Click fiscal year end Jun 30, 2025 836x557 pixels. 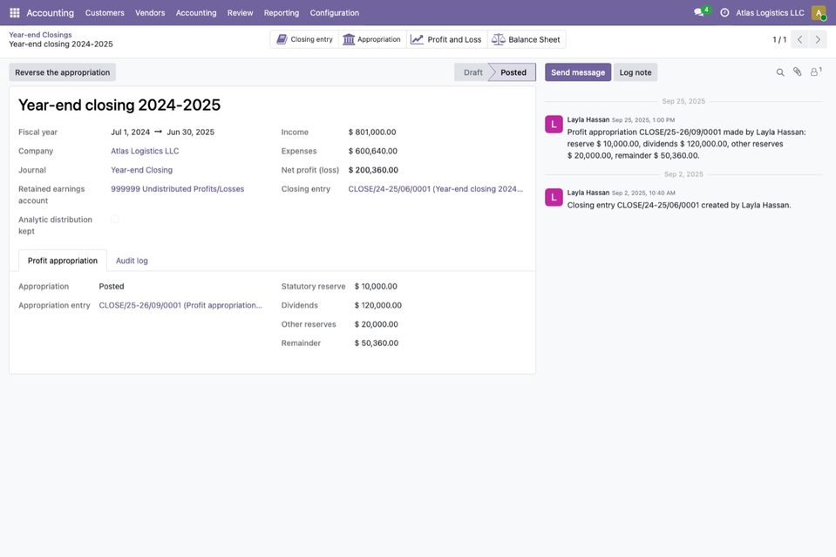[190, 132]
